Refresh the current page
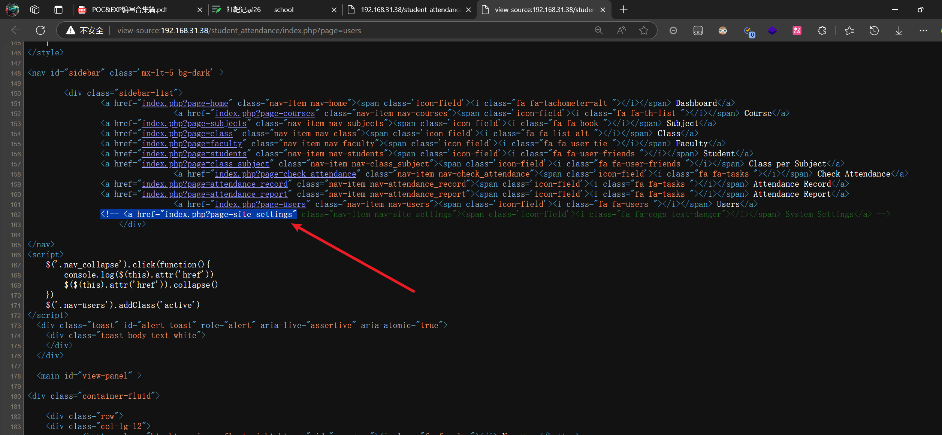The height and width of the screenshot is (435, 942). [x=40, y=30]
